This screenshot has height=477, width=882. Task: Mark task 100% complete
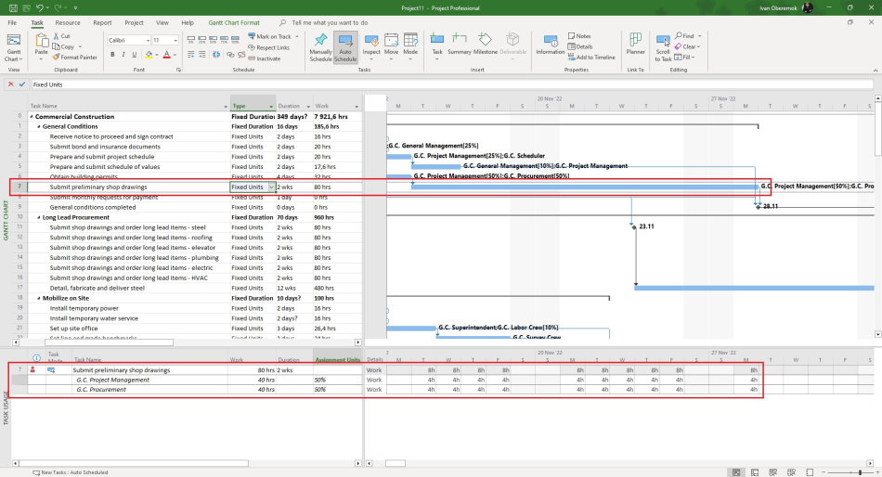tap(236, 39)
